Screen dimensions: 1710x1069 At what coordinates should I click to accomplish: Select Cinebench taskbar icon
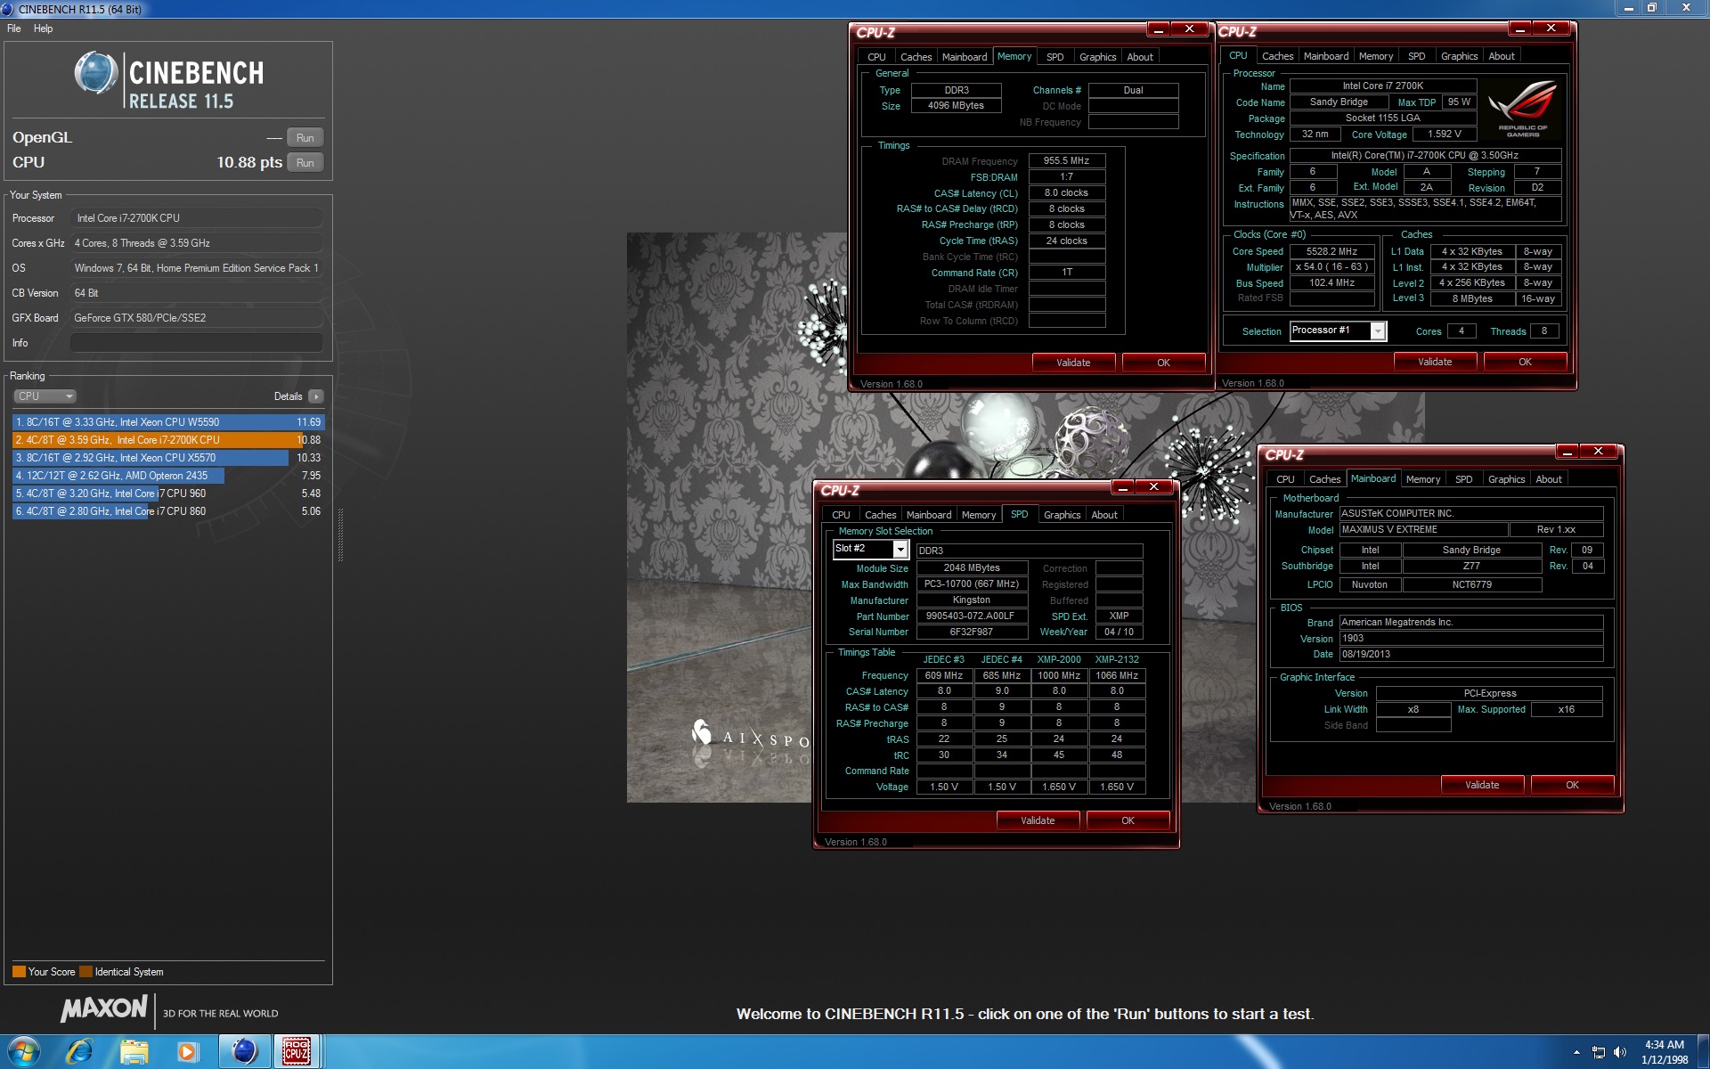tap(244, 1052)
